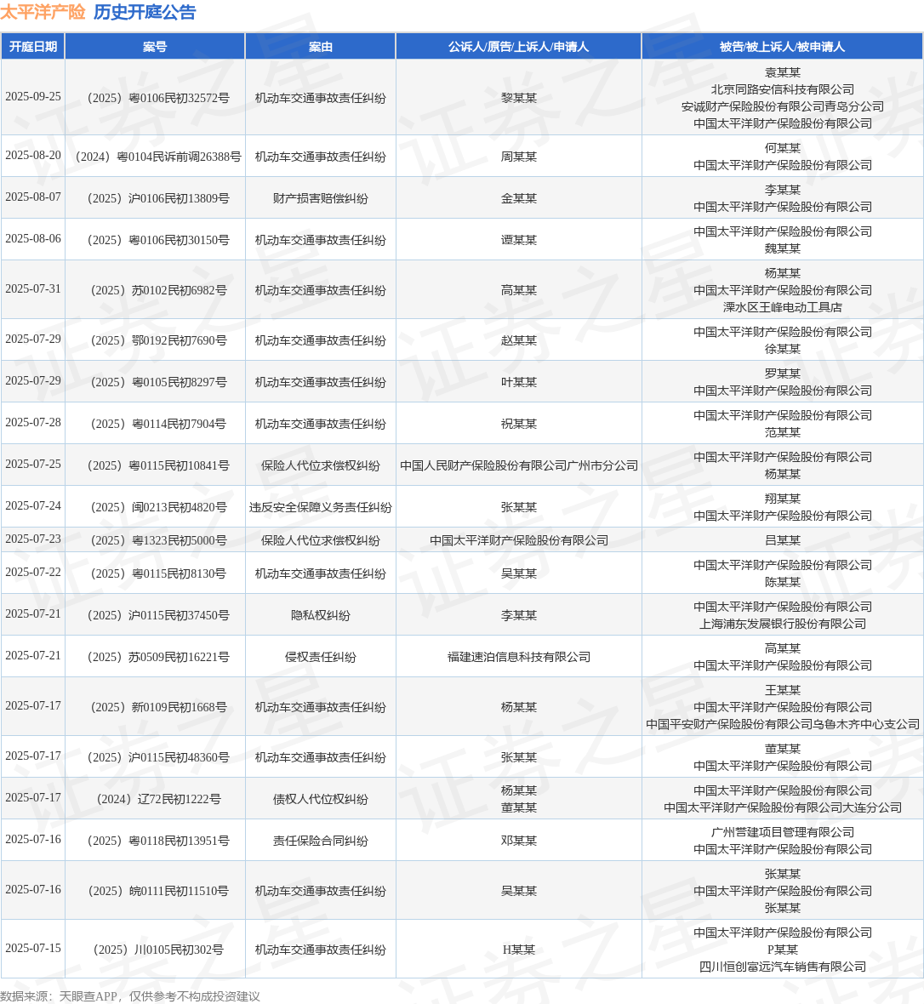Click defendant 四川恒创富远汽车销售有限公司

(783, 967)
